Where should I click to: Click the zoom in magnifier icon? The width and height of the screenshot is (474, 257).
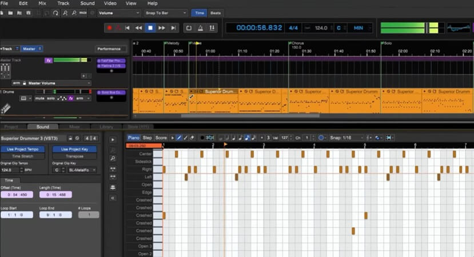(65, 13)
